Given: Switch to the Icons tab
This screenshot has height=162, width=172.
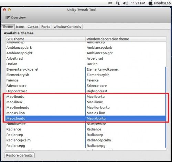Looking at the screenshot, I should point(20,27).
